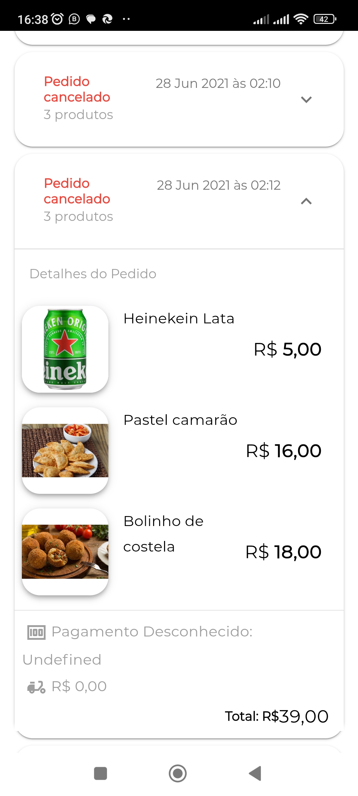Tap the alarm icon in status bar
This screenshot has width=358, height=796.
[x=58, y=19]
